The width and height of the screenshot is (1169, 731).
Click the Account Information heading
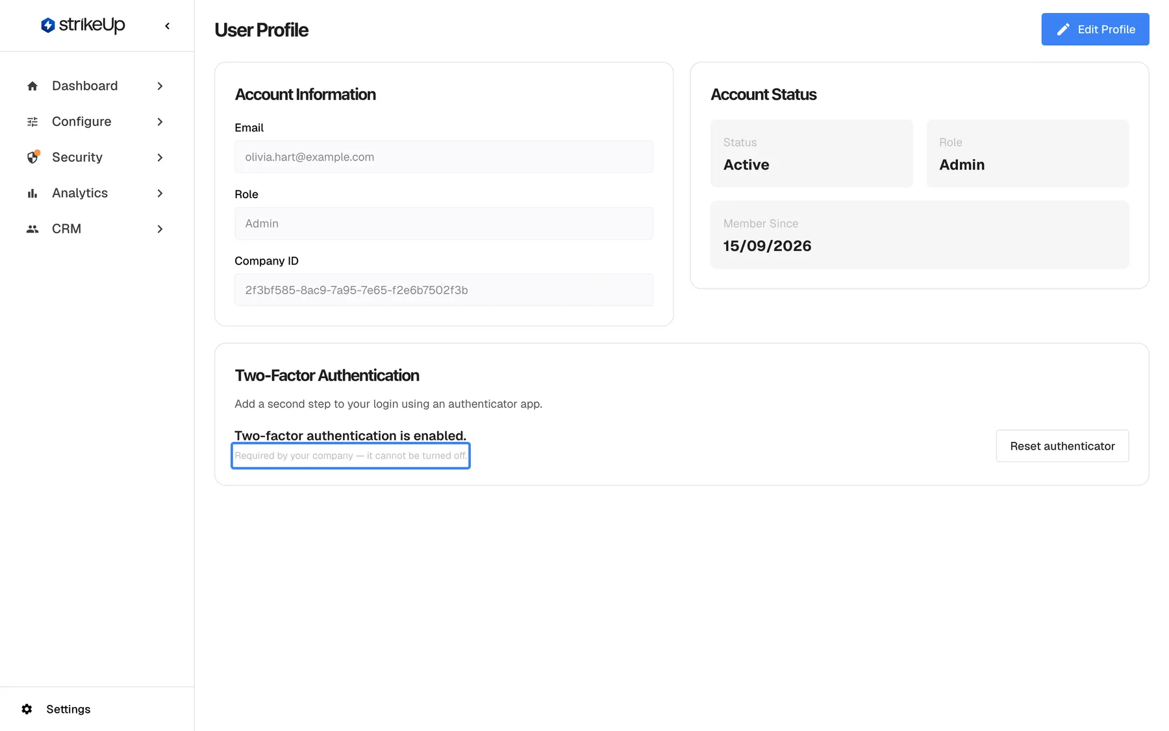[305, 94]
